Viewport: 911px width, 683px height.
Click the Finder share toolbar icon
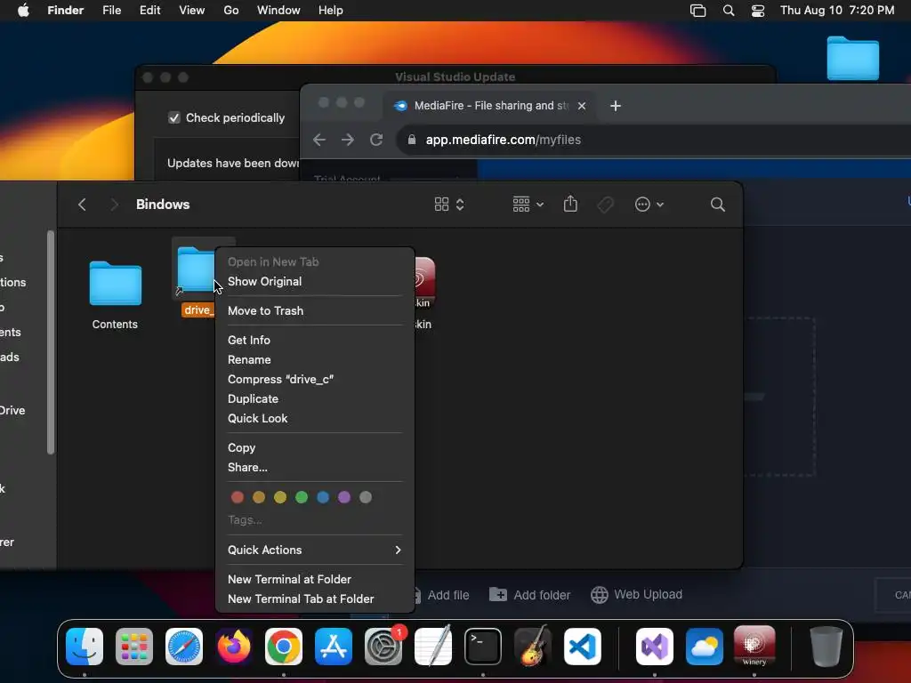570,204
